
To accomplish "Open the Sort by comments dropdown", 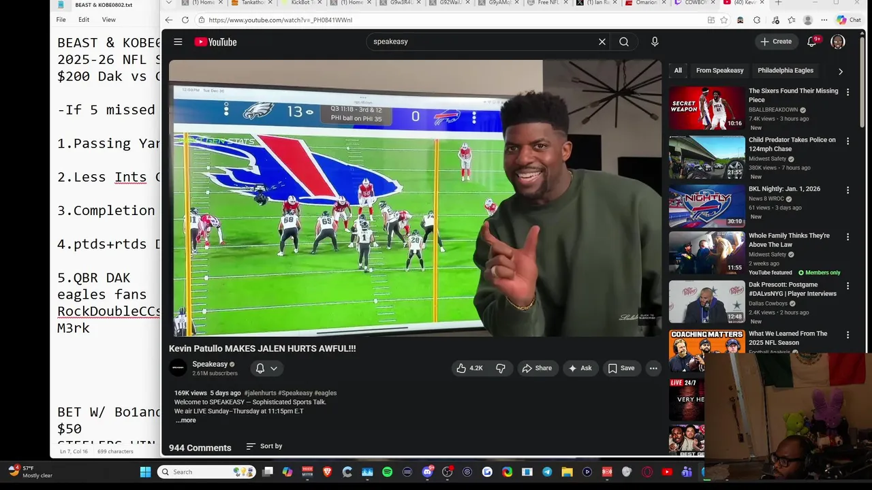I will coord(264,446).
